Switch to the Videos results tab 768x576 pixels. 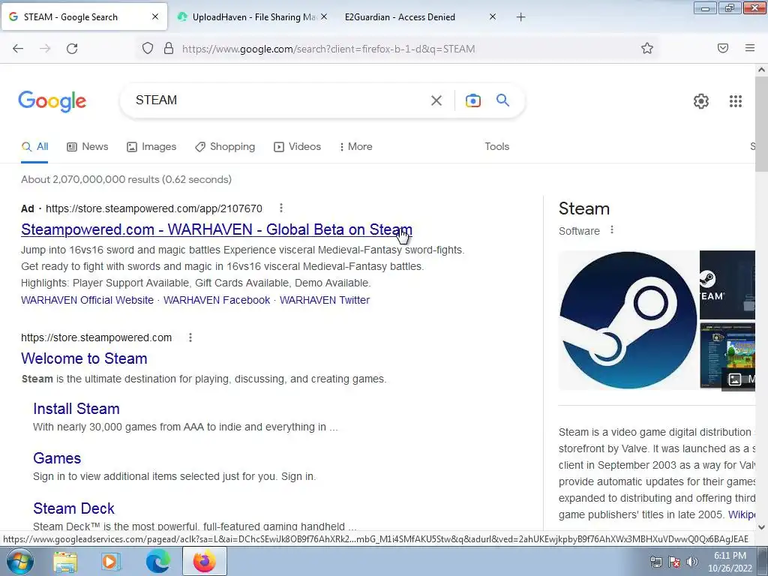(297, 146)
